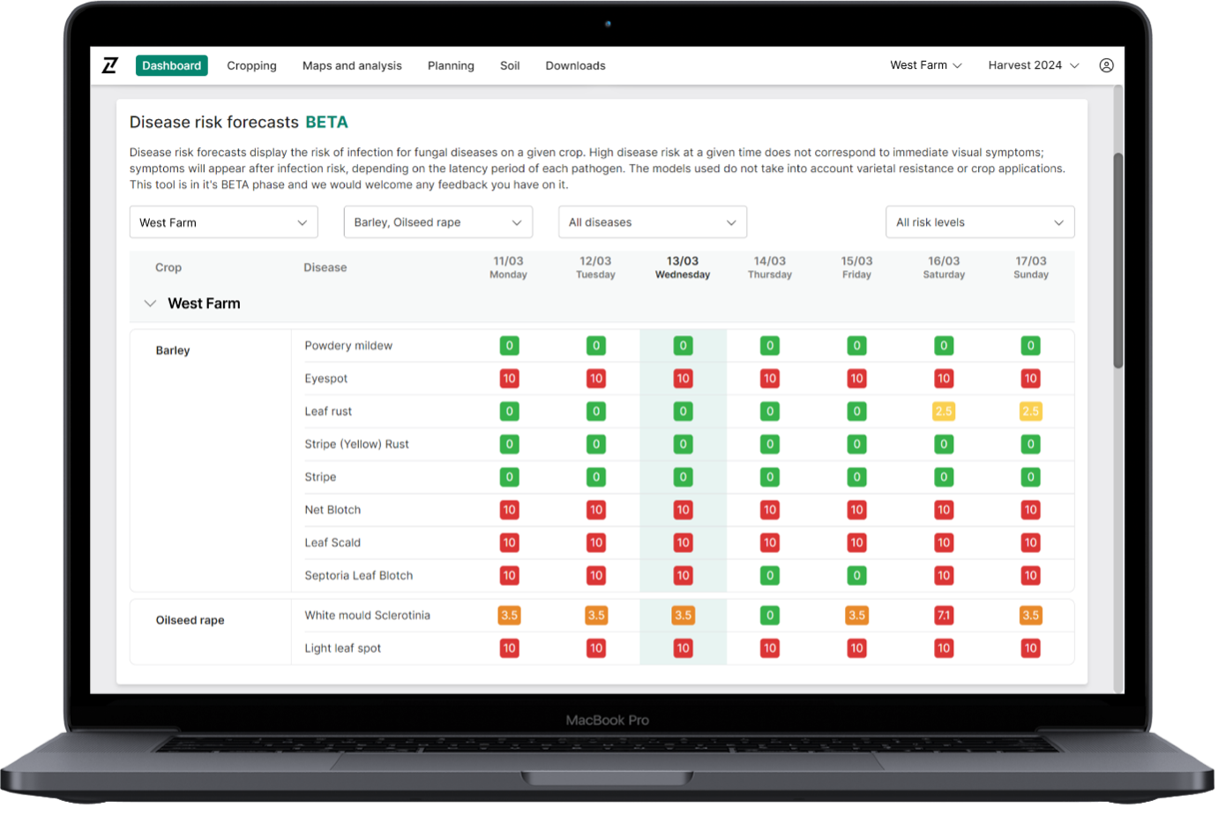The height and width of the screenshot is (816, 1218).
Task: Open the Harvest 2024 season dropdown
Action: click(1034, 65)
